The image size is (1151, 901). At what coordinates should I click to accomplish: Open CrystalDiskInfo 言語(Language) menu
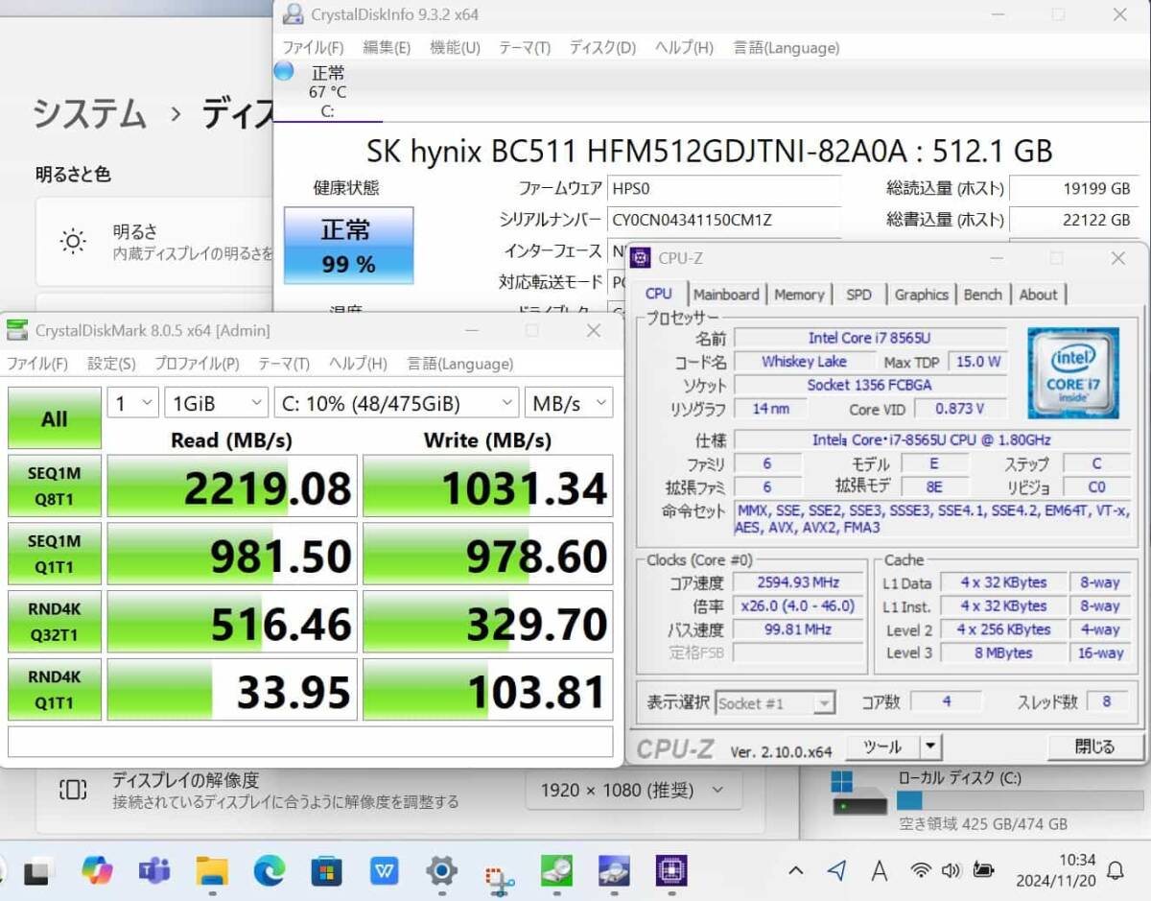[787, 47]
